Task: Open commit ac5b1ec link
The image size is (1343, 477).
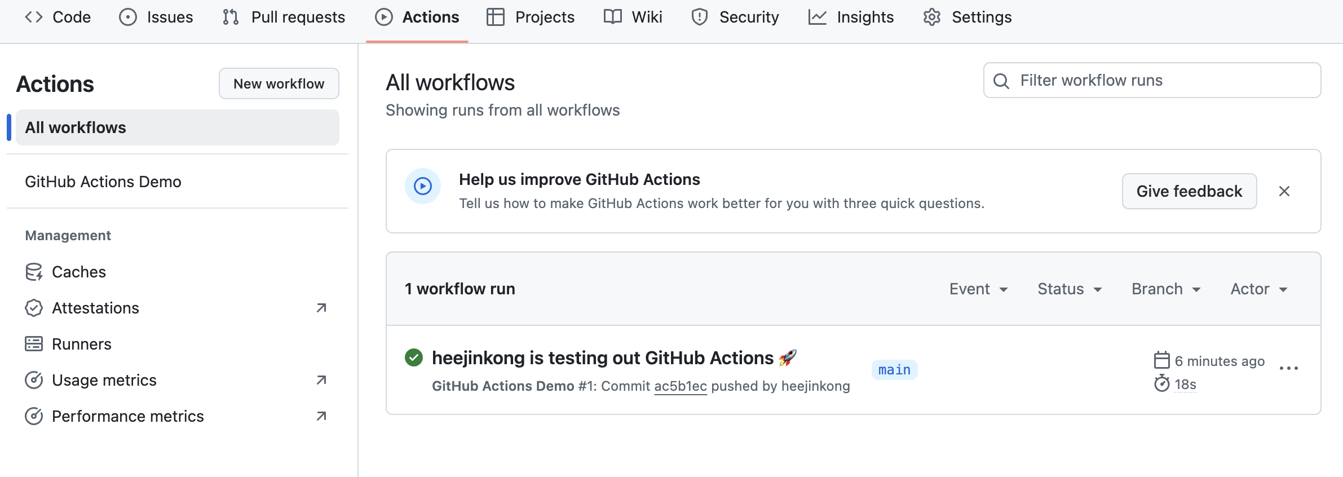Action: [681, 386]
